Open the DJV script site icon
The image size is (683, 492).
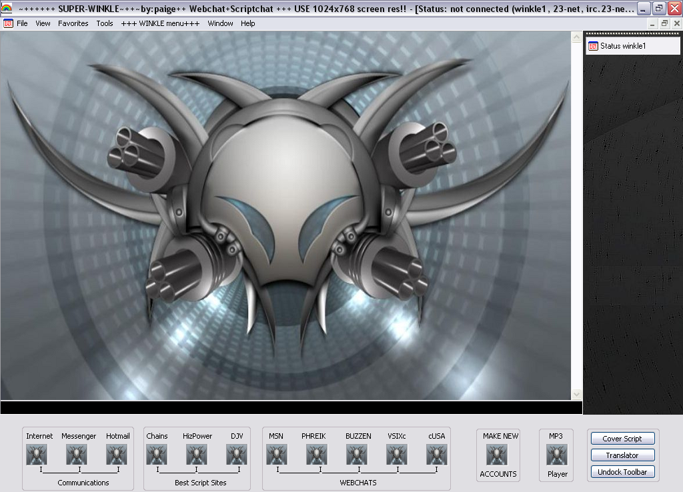pos(237,455)
